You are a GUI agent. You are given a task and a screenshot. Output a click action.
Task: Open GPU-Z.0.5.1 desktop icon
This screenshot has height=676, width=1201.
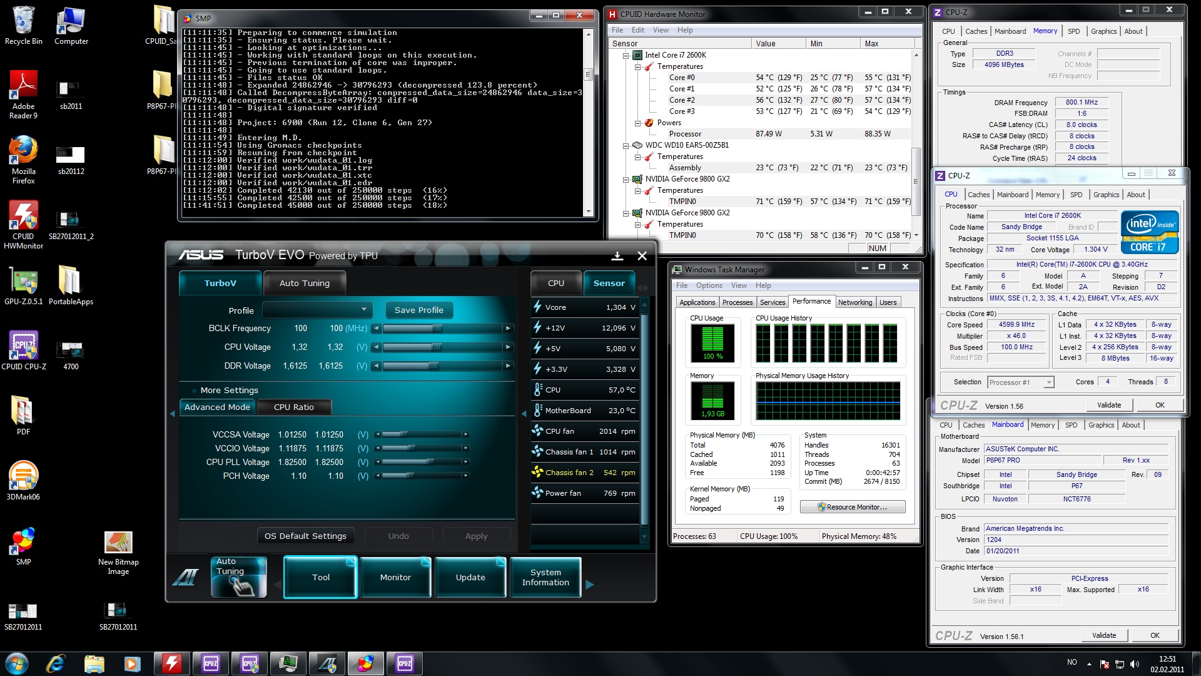tap(24, 285)
